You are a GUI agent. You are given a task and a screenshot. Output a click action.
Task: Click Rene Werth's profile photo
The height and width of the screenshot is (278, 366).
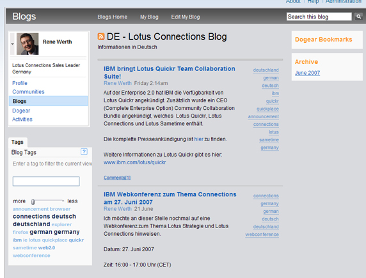point(28,44)
